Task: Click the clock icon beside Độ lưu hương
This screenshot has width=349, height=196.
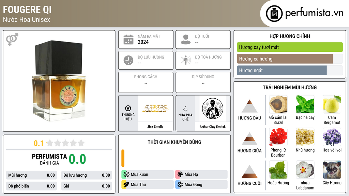Action: (x=128, y=61)
